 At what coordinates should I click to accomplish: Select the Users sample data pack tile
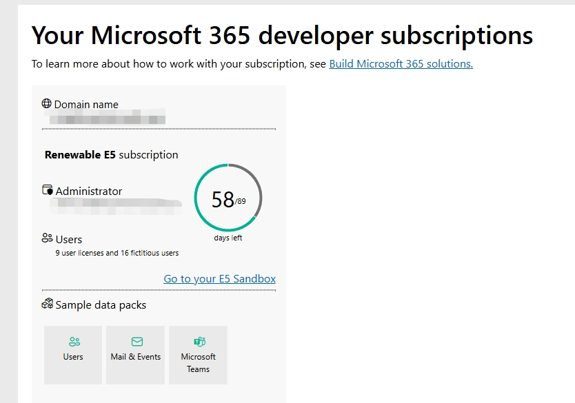(73, 355)
